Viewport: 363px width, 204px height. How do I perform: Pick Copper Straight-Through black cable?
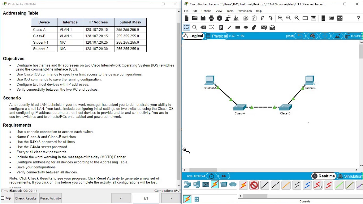pyautogui.click(x=264, y=185)
